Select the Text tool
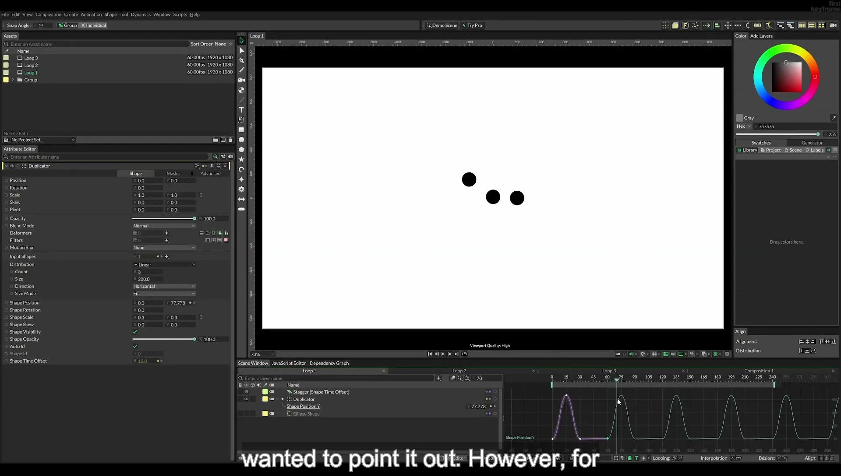 point(241,110)
